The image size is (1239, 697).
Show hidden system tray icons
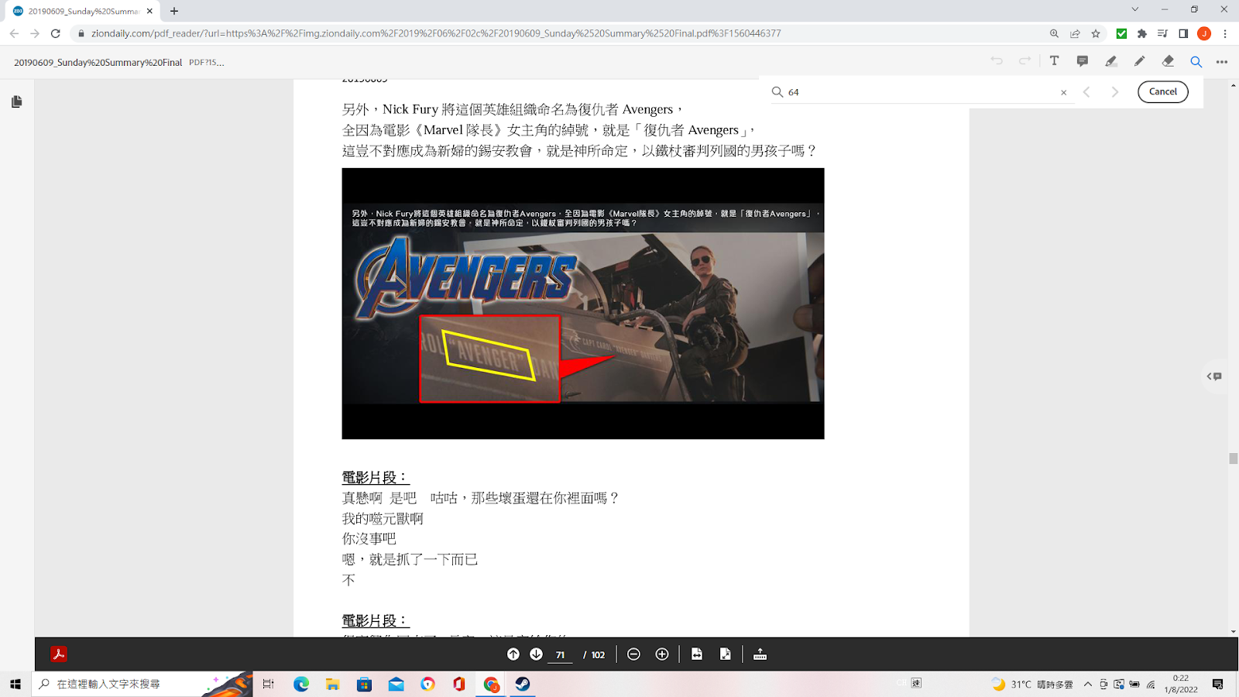[1088, 684]
